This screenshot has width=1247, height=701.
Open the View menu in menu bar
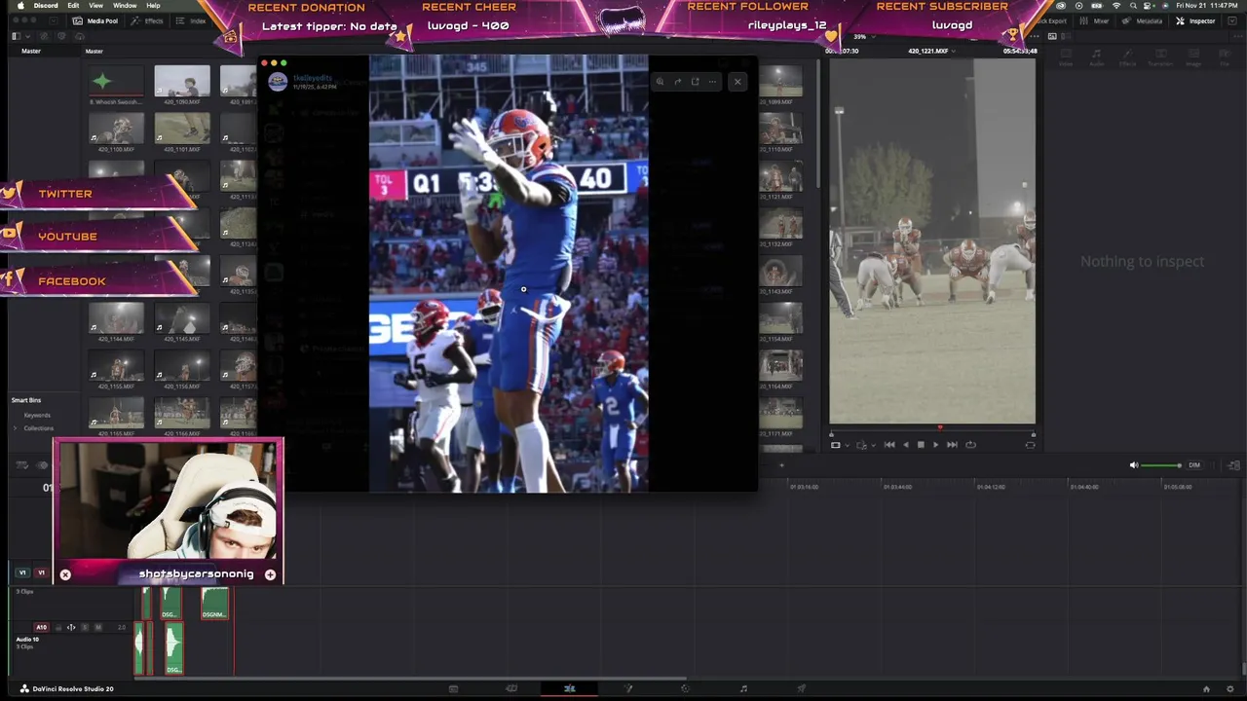[x=95, y=5]
